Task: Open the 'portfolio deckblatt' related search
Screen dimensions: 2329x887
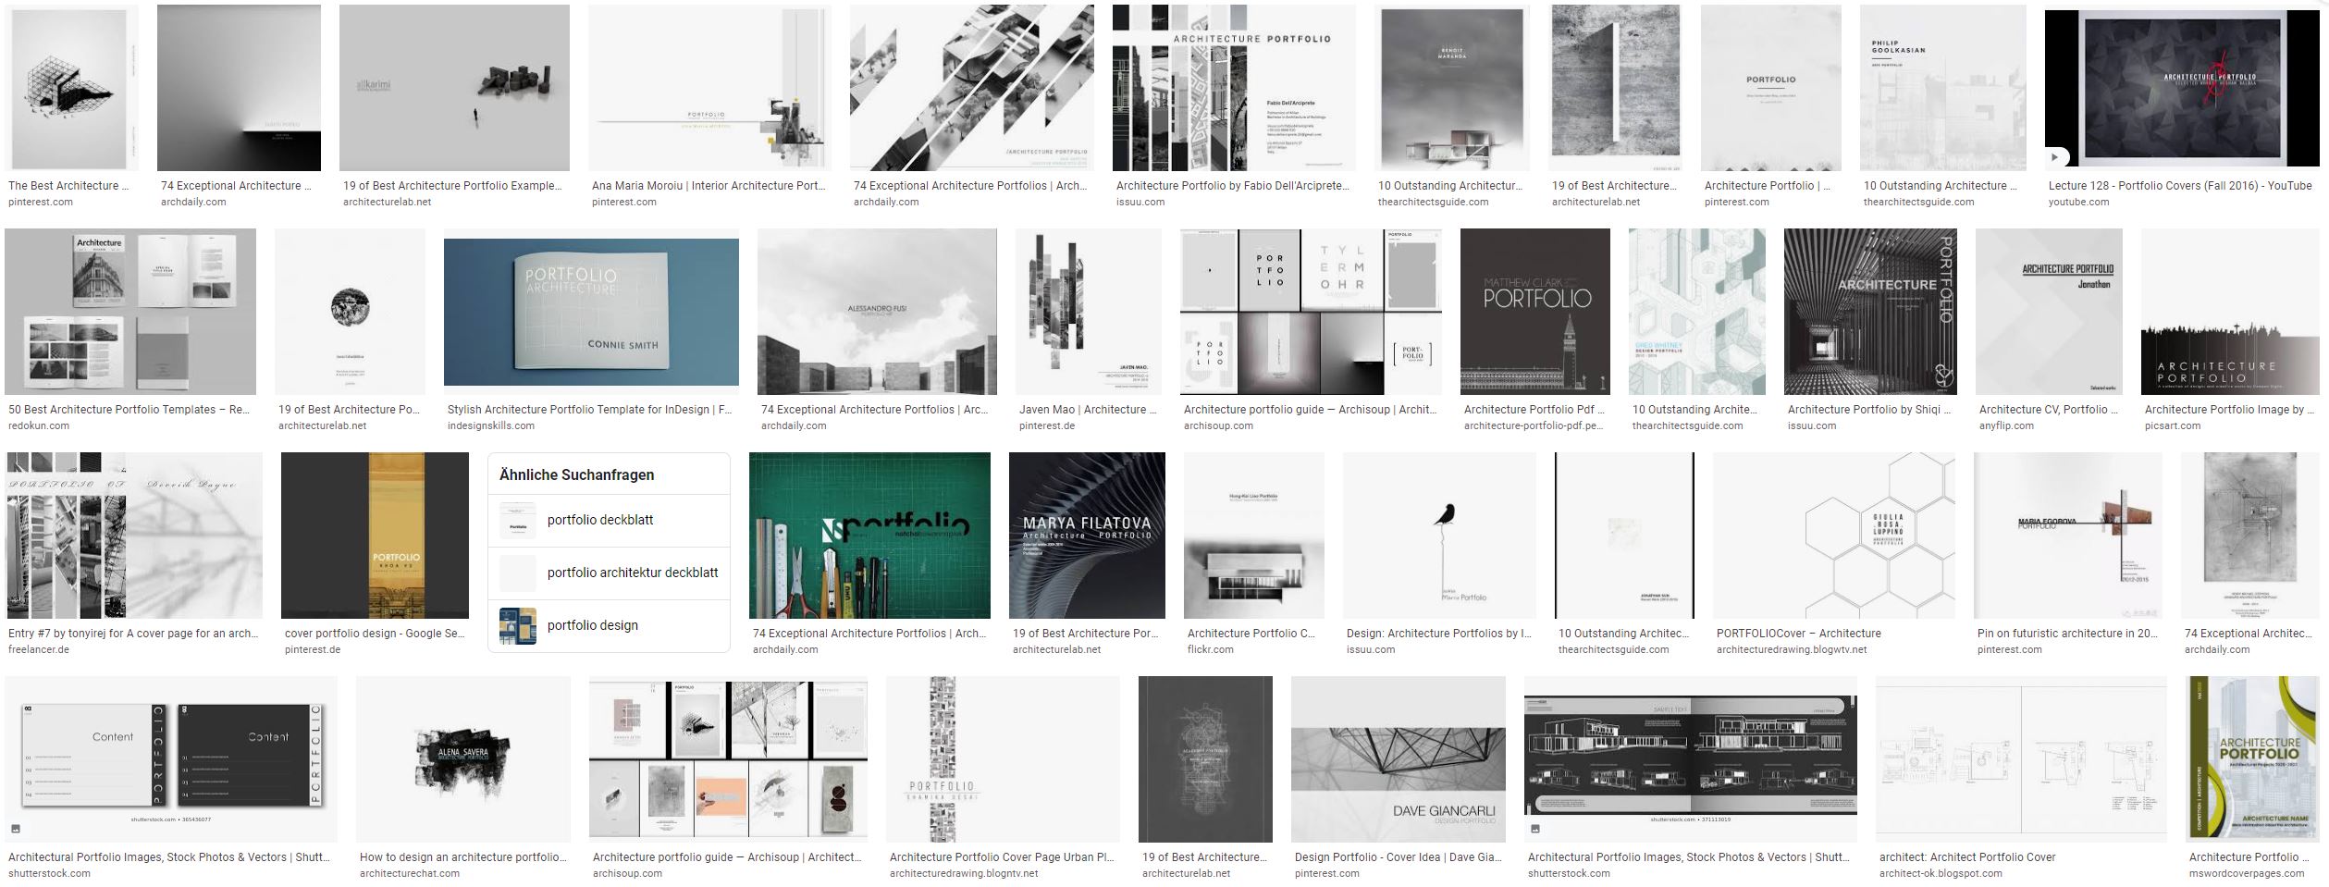Action: point(609,520)
